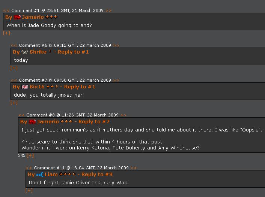Expand the [+] below Shrike's "today" comment
The width and height of the screenshot is (265, 197).
coord(14,68)
